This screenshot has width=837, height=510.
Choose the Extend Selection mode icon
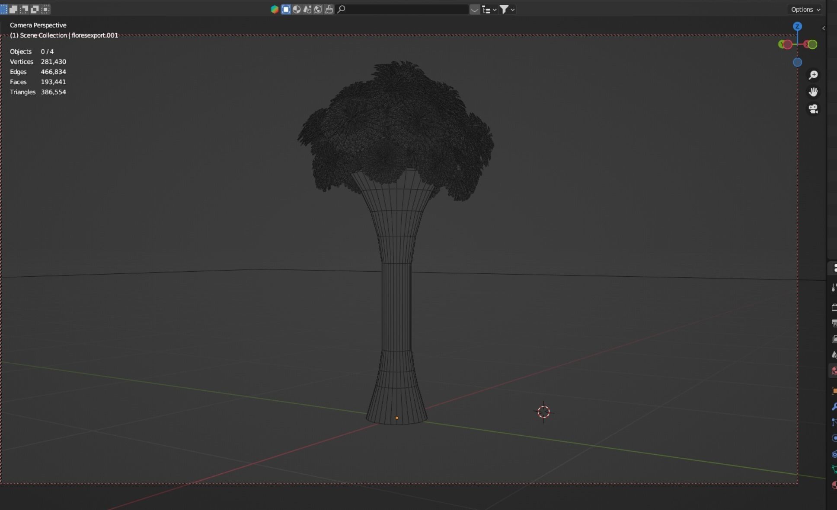13,9
